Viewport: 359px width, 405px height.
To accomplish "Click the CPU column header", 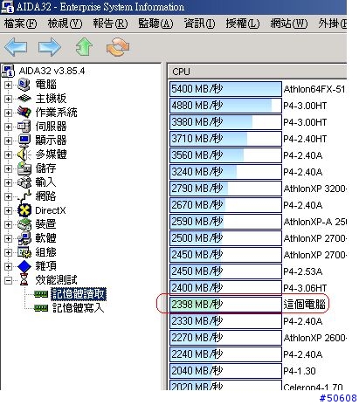I will 257,72.
